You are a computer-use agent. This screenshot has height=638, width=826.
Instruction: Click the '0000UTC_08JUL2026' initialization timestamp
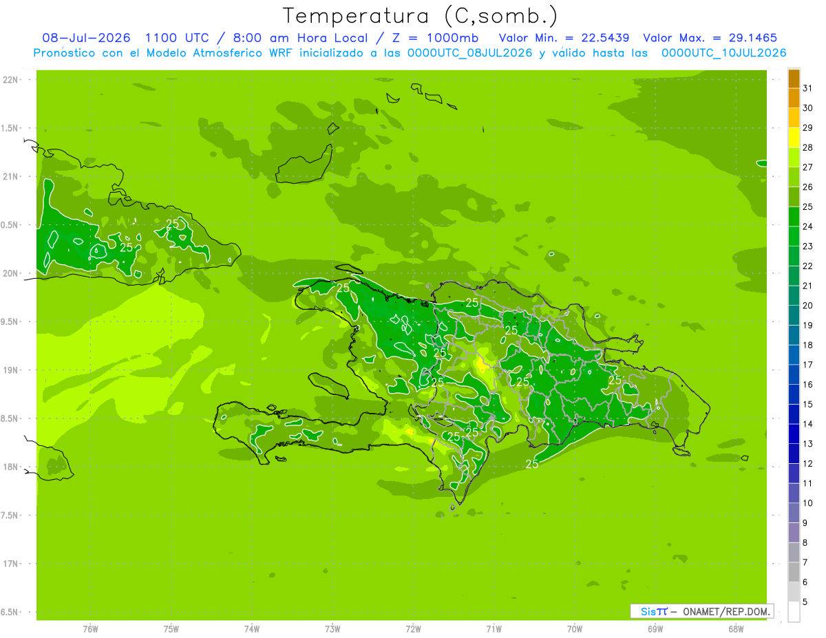point(470,53)
